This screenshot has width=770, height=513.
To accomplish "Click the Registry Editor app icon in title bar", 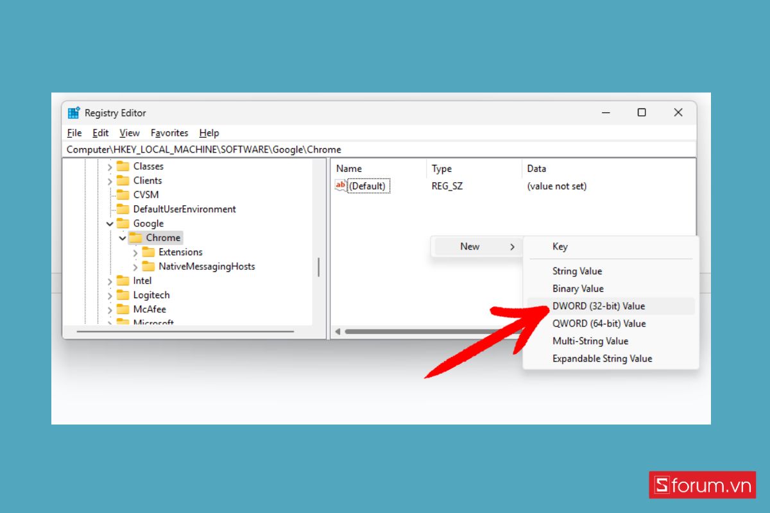I will click(x=74, y=113).
